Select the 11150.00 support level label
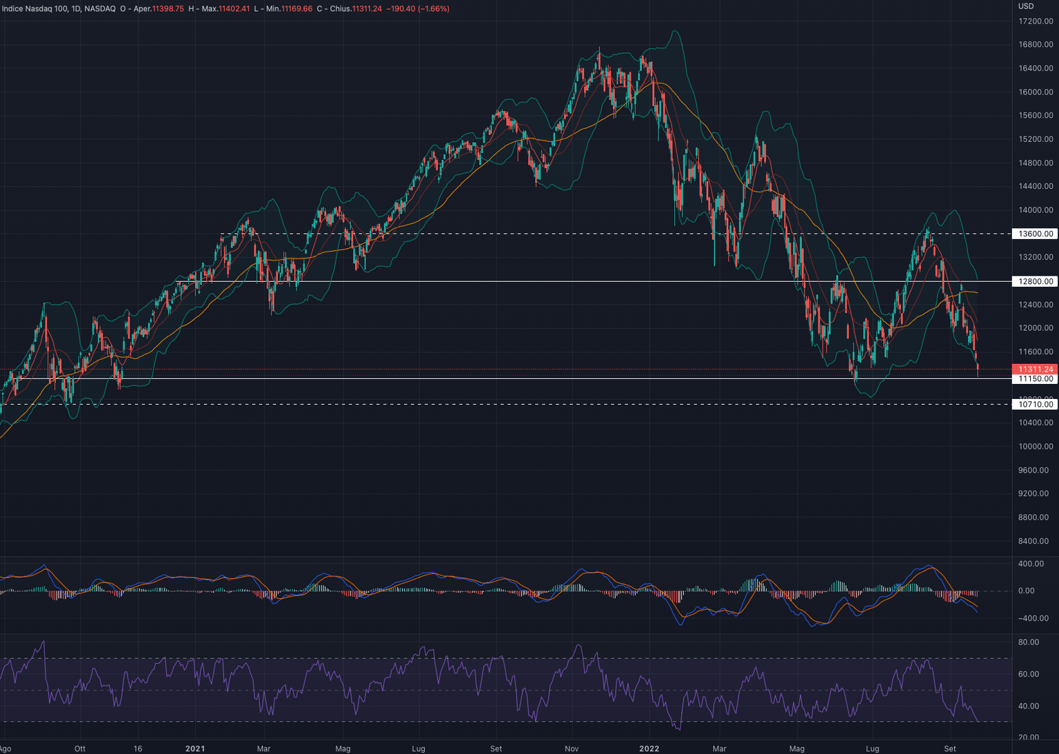 click(1036, 379)
